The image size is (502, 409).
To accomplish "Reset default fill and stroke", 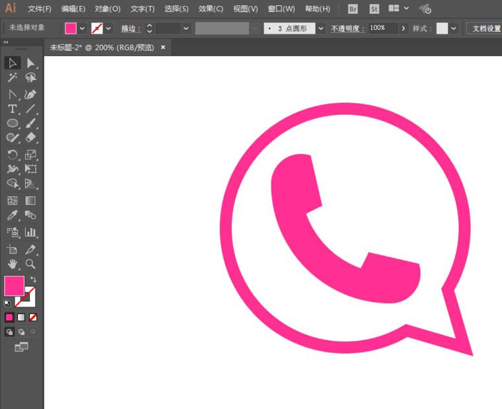I will [x=7, y=303].
